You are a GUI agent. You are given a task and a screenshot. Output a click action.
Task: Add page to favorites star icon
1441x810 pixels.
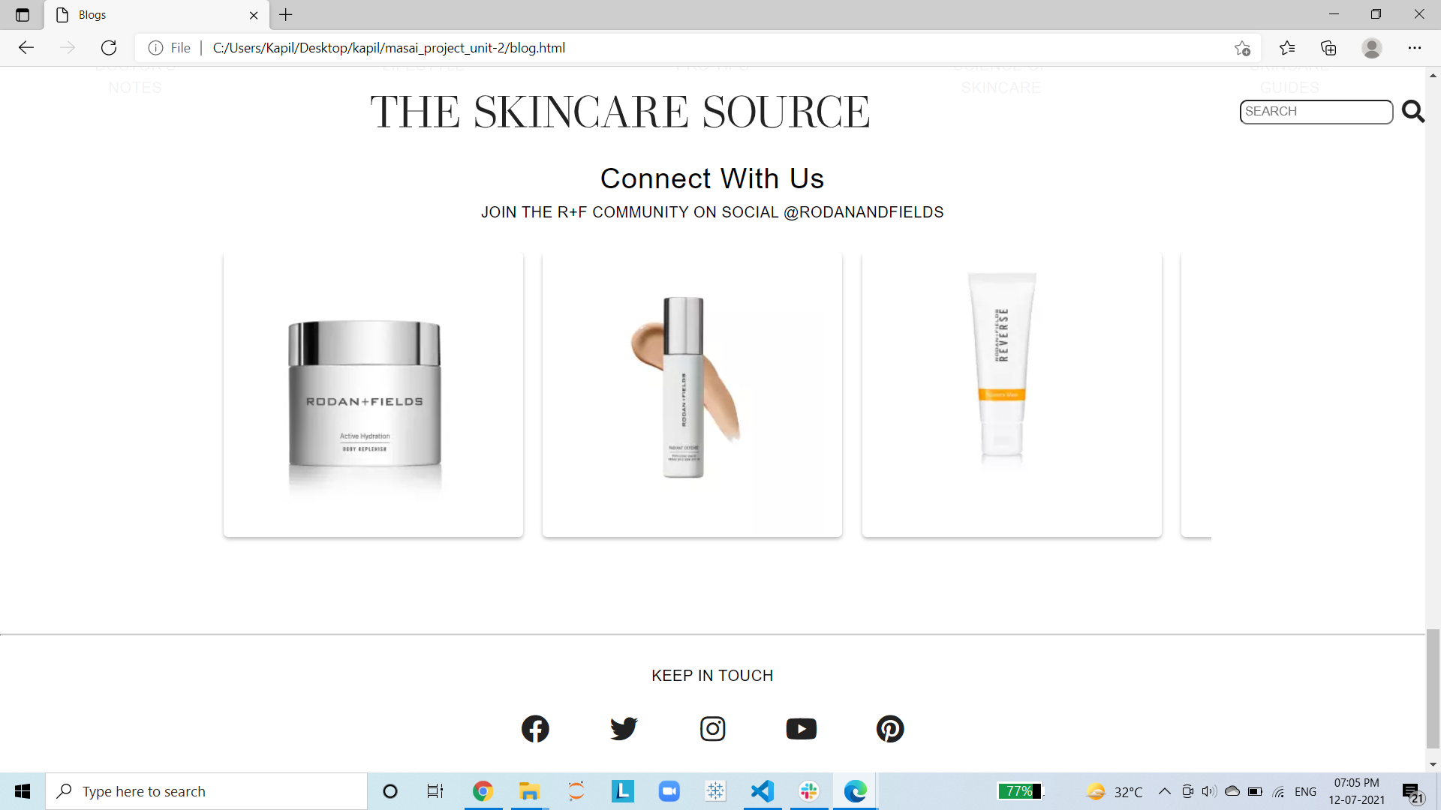tap(1242, 48)
